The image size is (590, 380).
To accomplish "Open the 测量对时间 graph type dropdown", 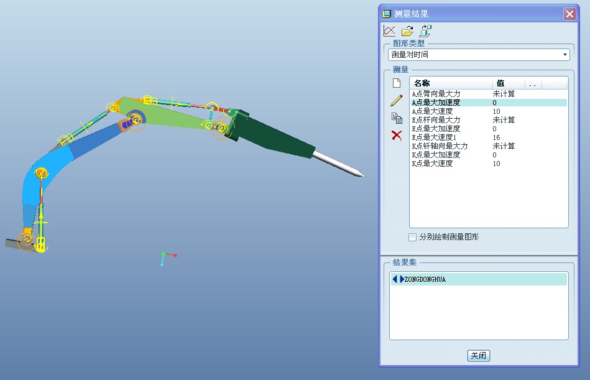I will (479, 55).
